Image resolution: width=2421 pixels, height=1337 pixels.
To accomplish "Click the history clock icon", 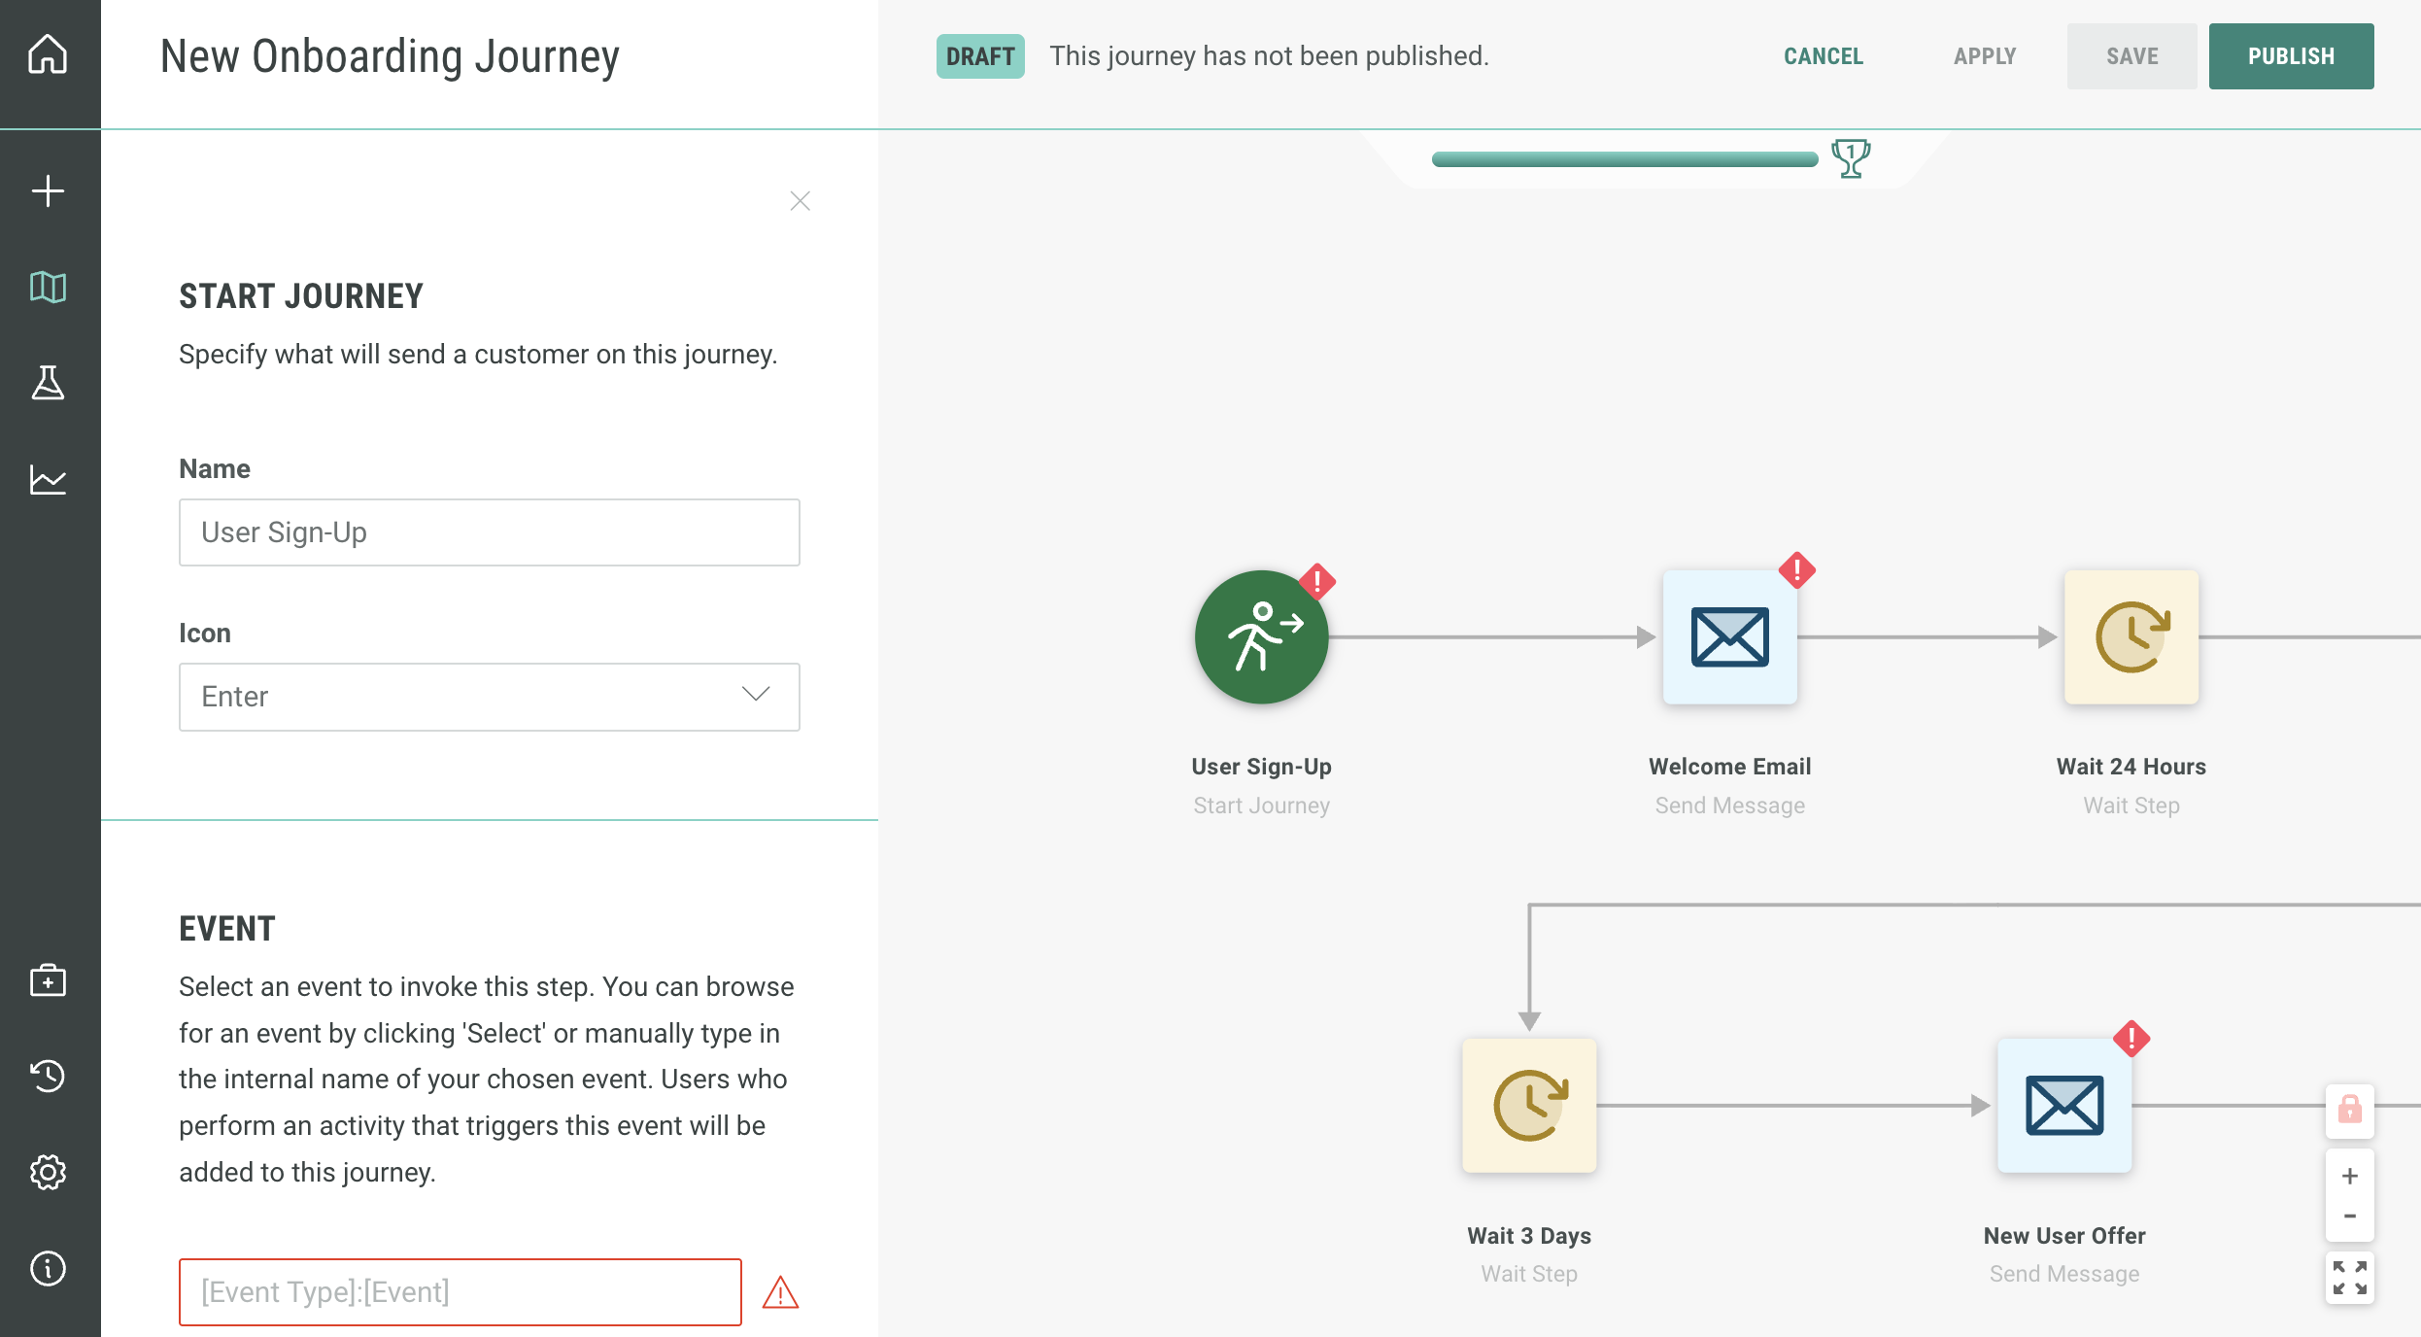I will (x=48, y=1076).
